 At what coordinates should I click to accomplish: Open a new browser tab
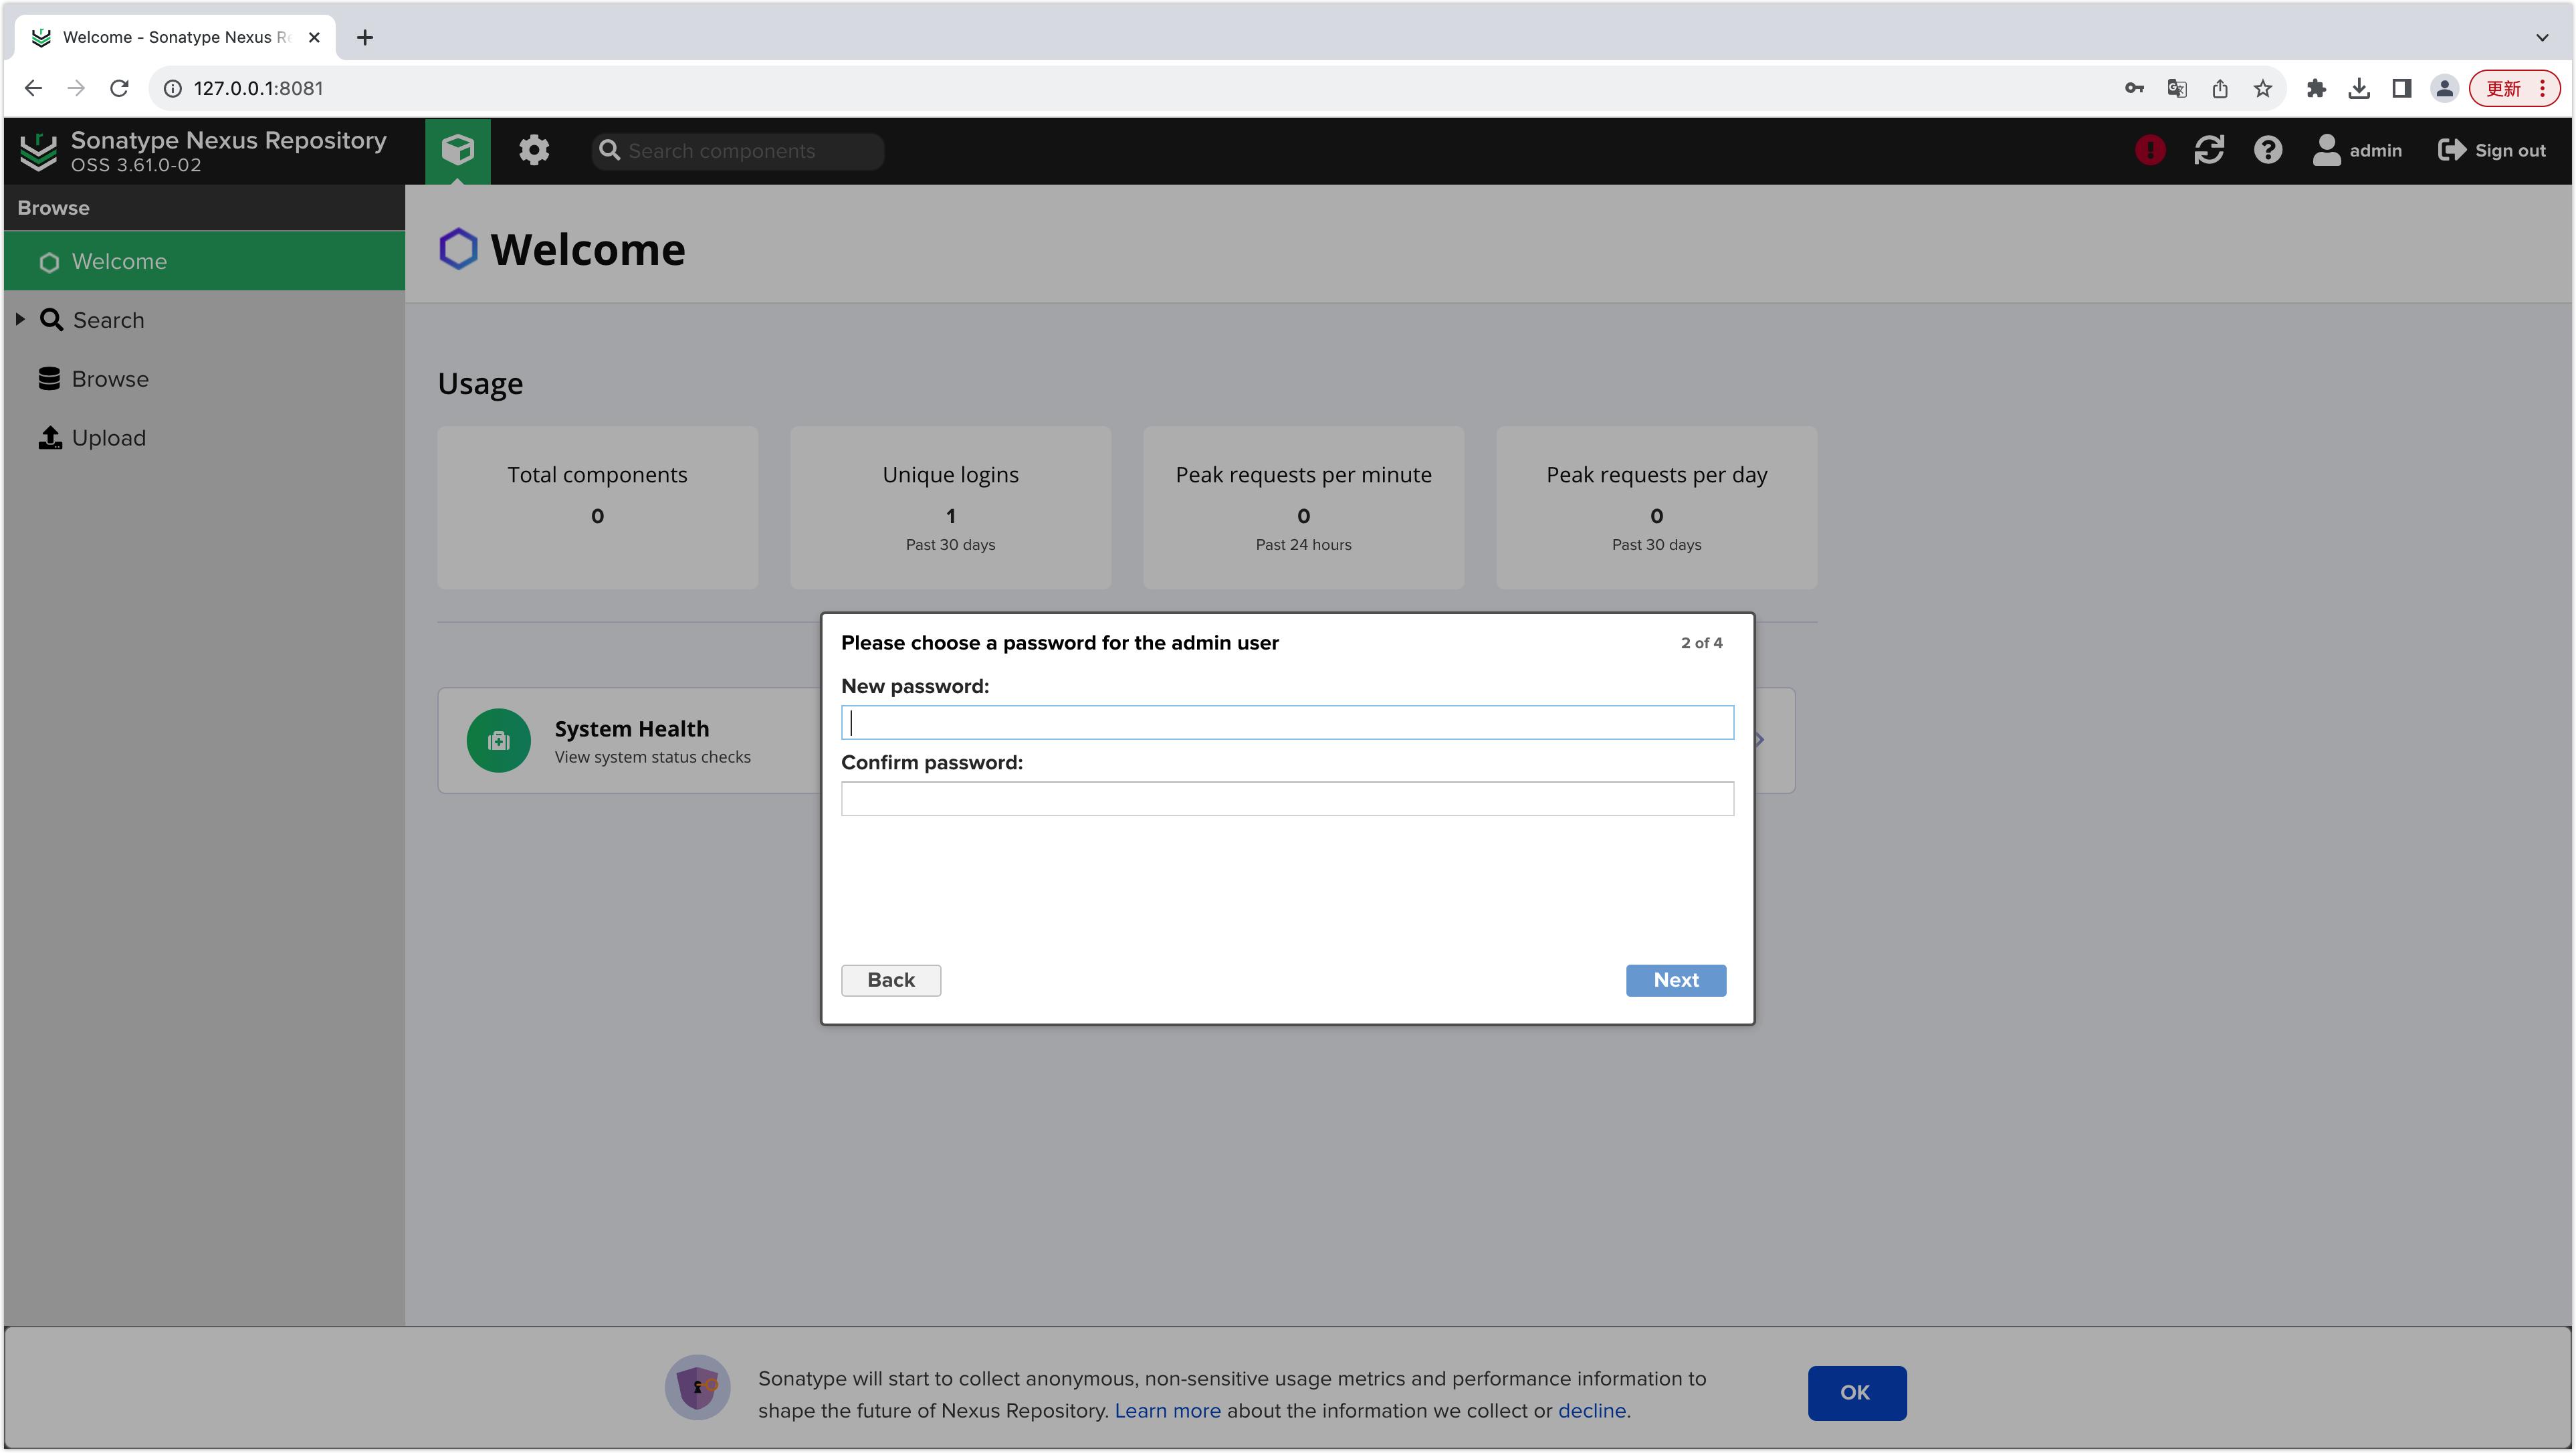tap(365, 37)
